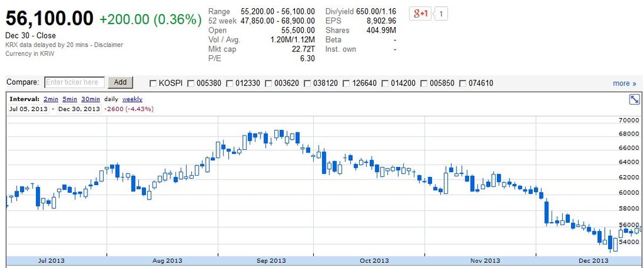Tick the 005850 compare checkbox
The image size is (644, 268).
coord(424,83)
